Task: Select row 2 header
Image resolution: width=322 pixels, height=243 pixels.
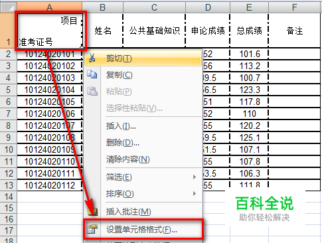Action: [x=9, y=54]
